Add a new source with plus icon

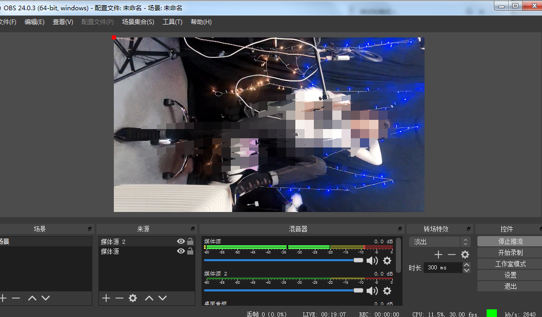pos(106,298)
